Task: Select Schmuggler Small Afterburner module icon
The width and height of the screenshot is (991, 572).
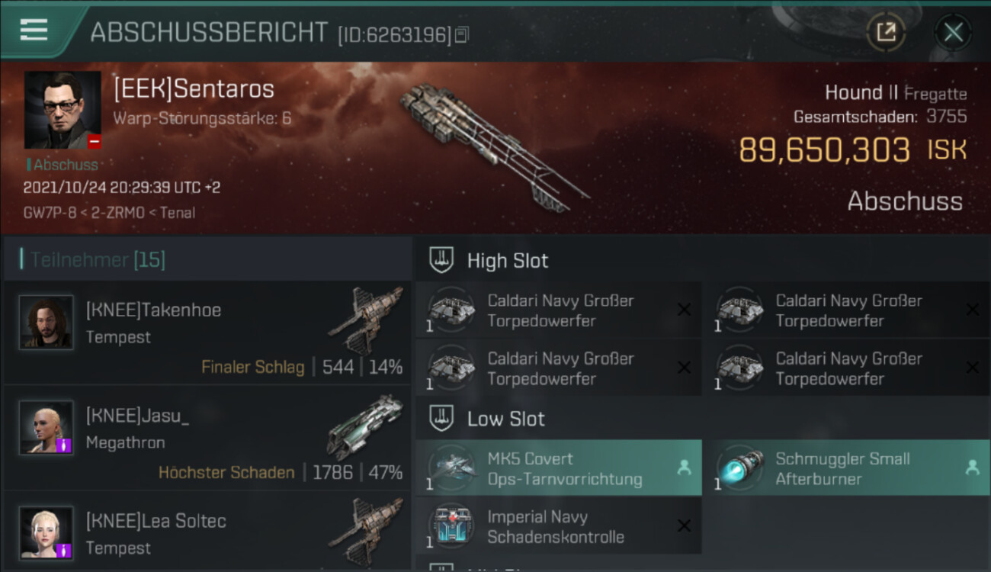Action: click(x=740, y=467)
